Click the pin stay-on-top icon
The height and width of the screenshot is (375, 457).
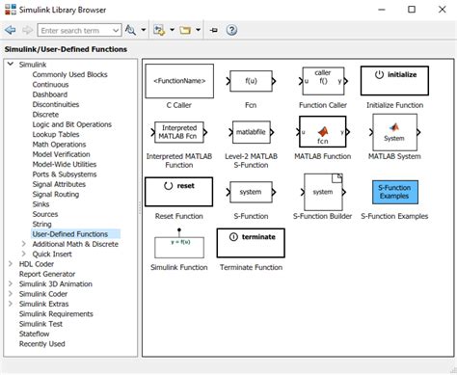[x=214, y=30]
